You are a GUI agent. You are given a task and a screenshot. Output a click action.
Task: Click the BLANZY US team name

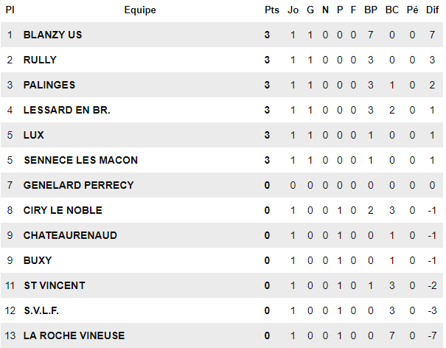coord(52,35)
